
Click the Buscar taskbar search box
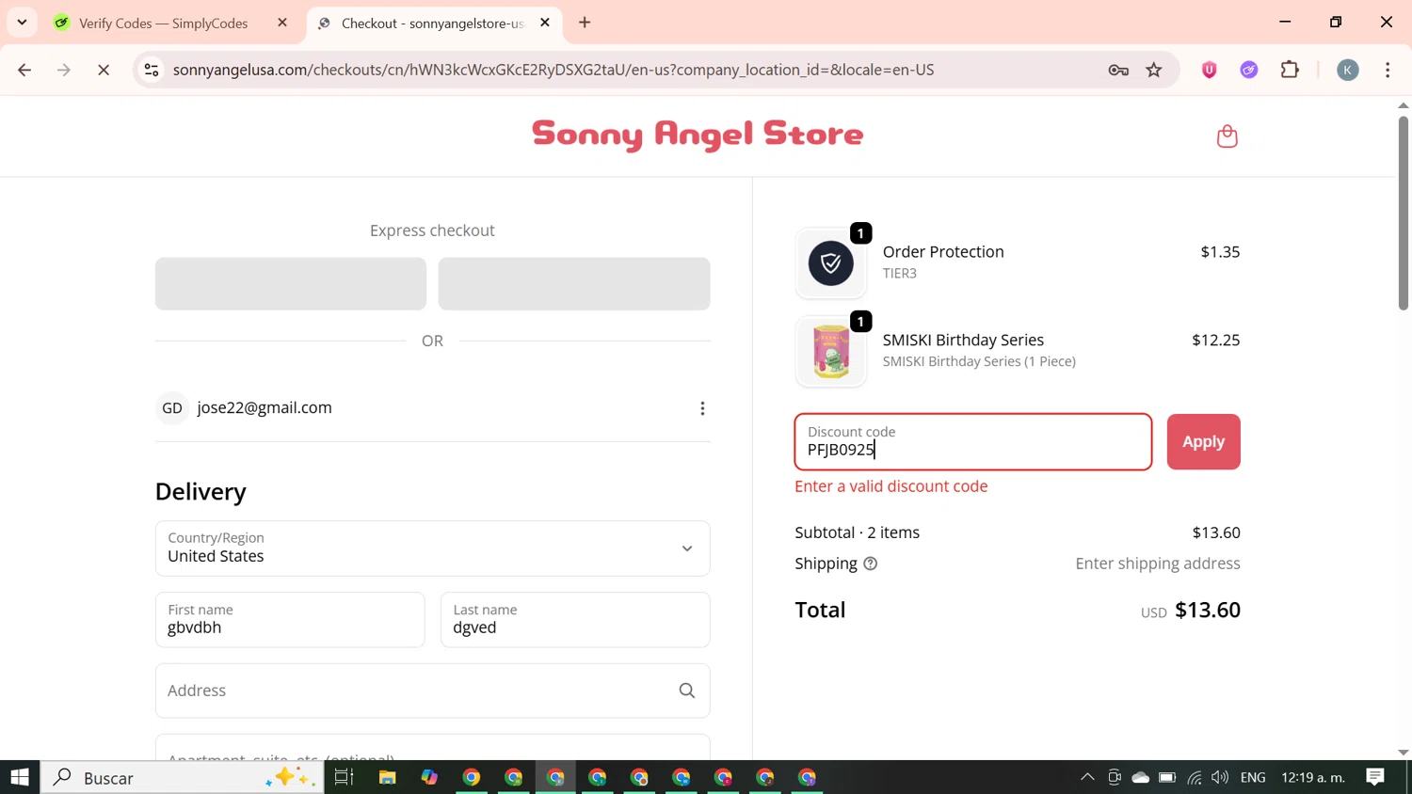pos(183,777)
